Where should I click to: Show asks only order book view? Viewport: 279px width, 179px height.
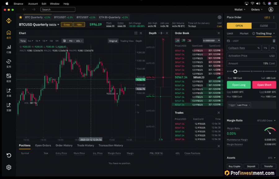[189, 41]
